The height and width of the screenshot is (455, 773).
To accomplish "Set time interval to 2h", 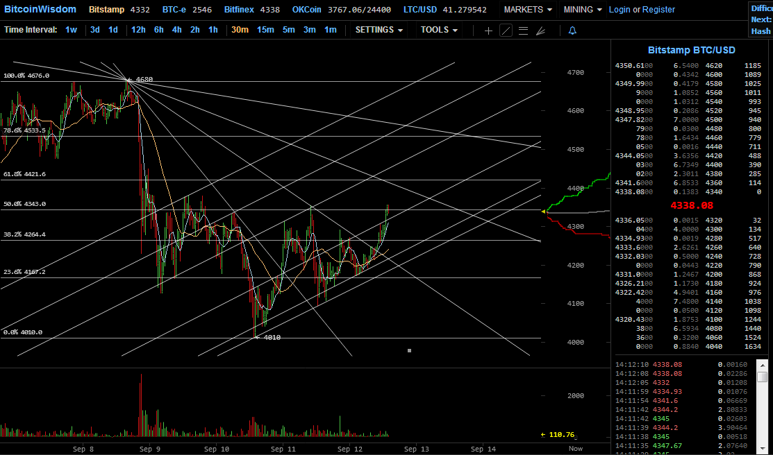I will pyautogui.click(x=194, y=30).
